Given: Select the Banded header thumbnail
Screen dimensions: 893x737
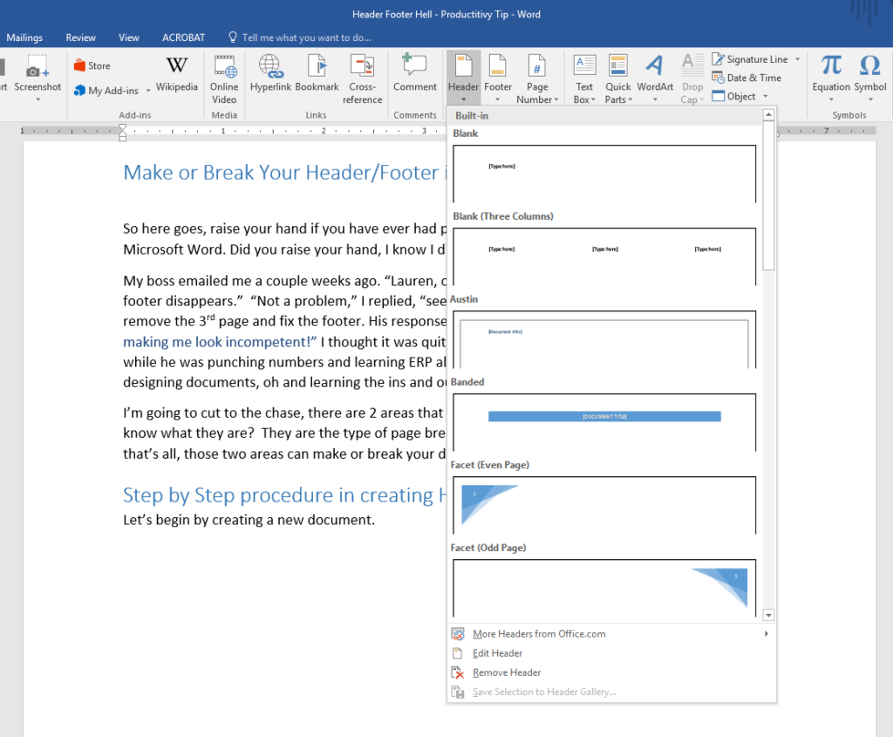Looking at the screenshot, I should [x=604, y=423].
